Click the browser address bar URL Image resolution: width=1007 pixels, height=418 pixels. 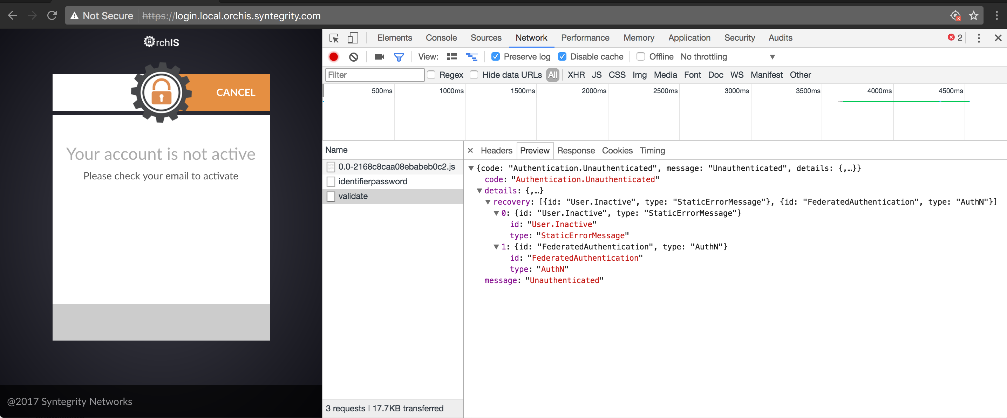pos(231,16)
